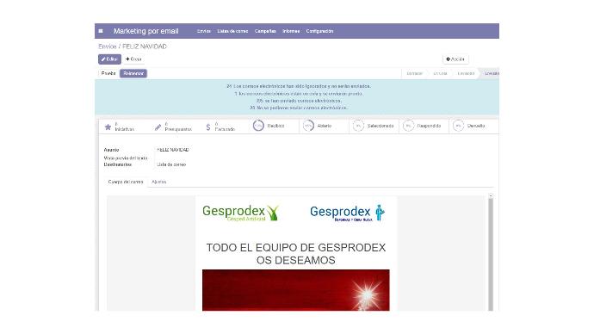Image resolution: width=594 pixels, height=334 pixels.
Task: Open the Informes menu
Action: coord(291,31)
